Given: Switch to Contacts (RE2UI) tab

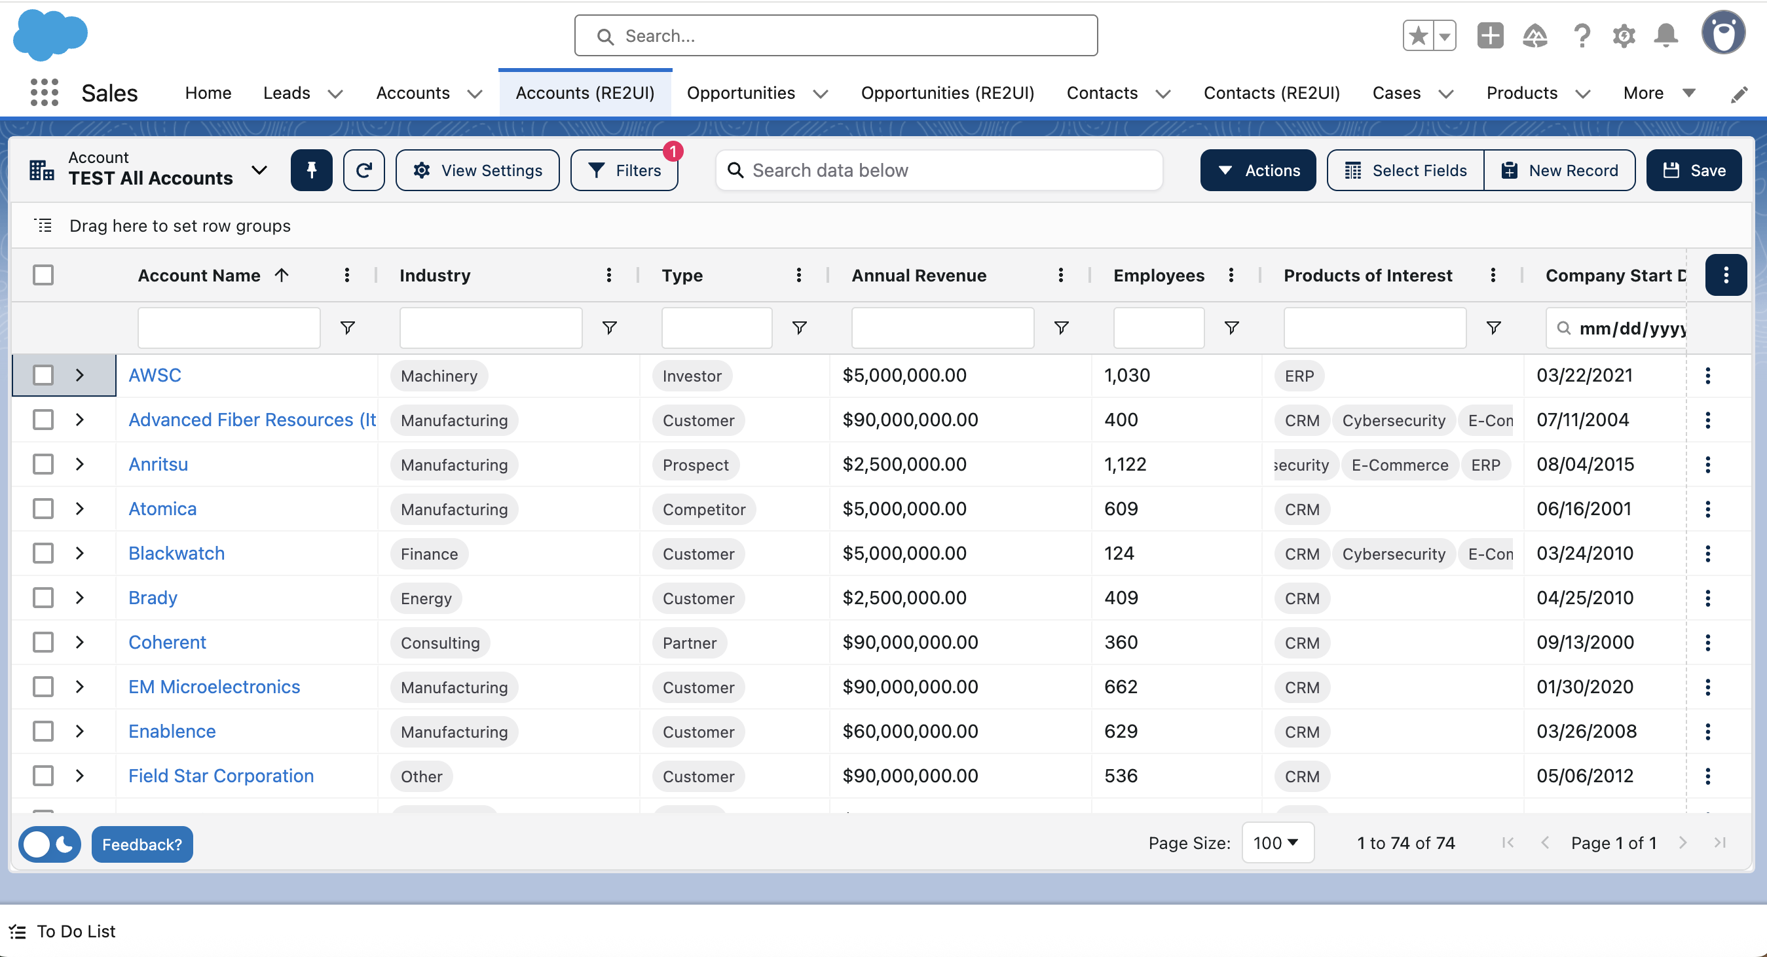Looking at the screenshot, I should (1272, 93).
